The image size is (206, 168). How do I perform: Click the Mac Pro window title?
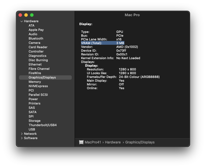click(x=132, y=15)
